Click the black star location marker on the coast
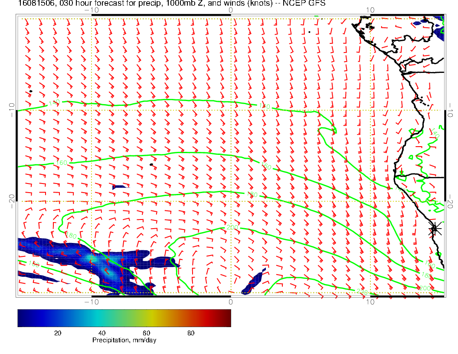The height and width of the screenshot is (354, 458). [435, 228]
